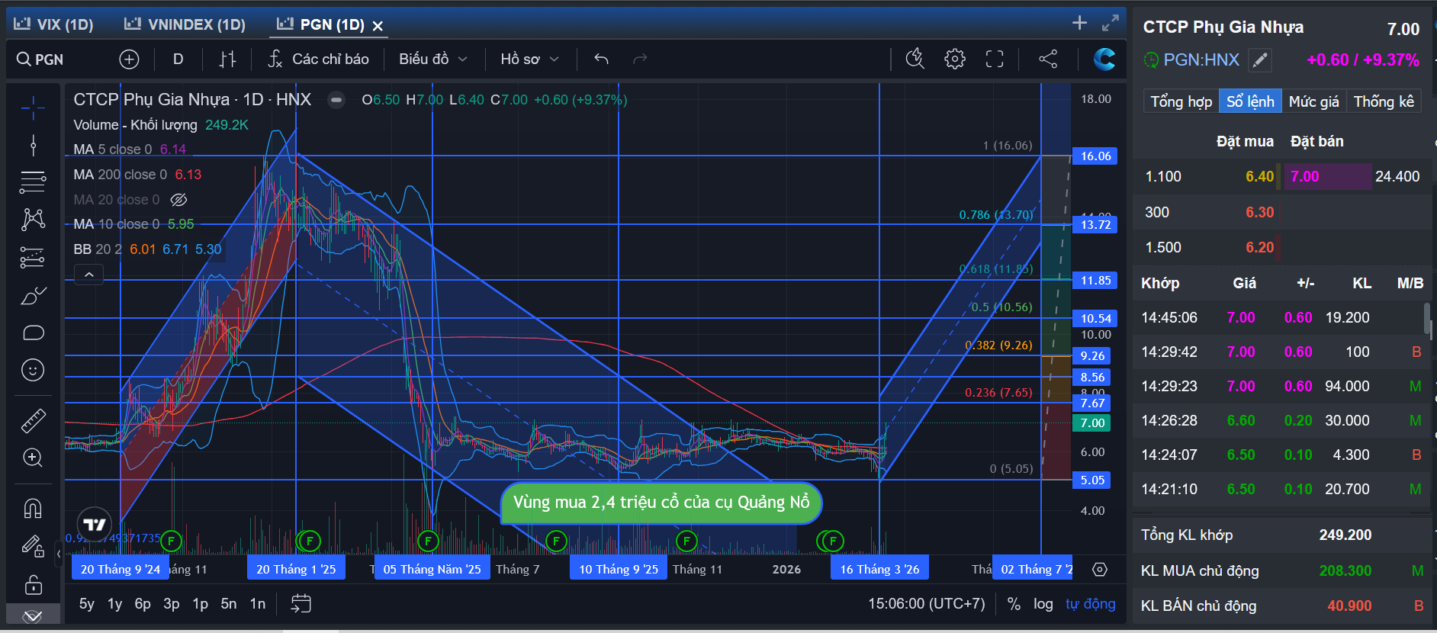Set chart range to 6p
Screen dimensions: 1437x633
click(143, 604)
